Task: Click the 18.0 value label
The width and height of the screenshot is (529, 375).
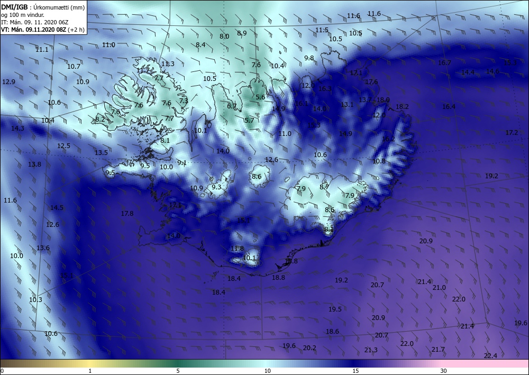Action: pyautogui.click(x=383, y=100)
